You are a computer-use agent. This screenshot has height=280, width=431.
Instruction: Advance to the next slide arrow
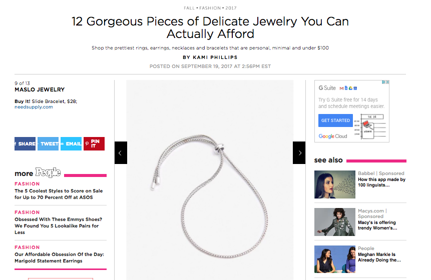tap(299, 152)
